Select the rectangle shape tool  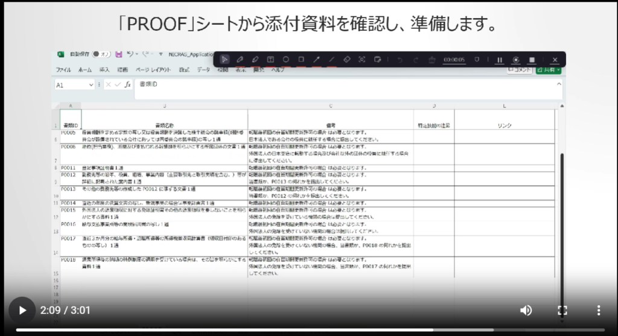301,60
